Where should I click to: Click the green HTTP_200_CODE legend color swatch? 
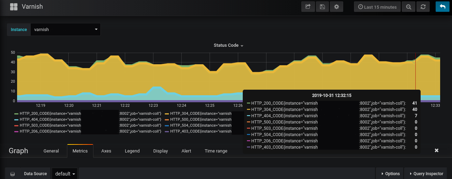click(16, 114)
